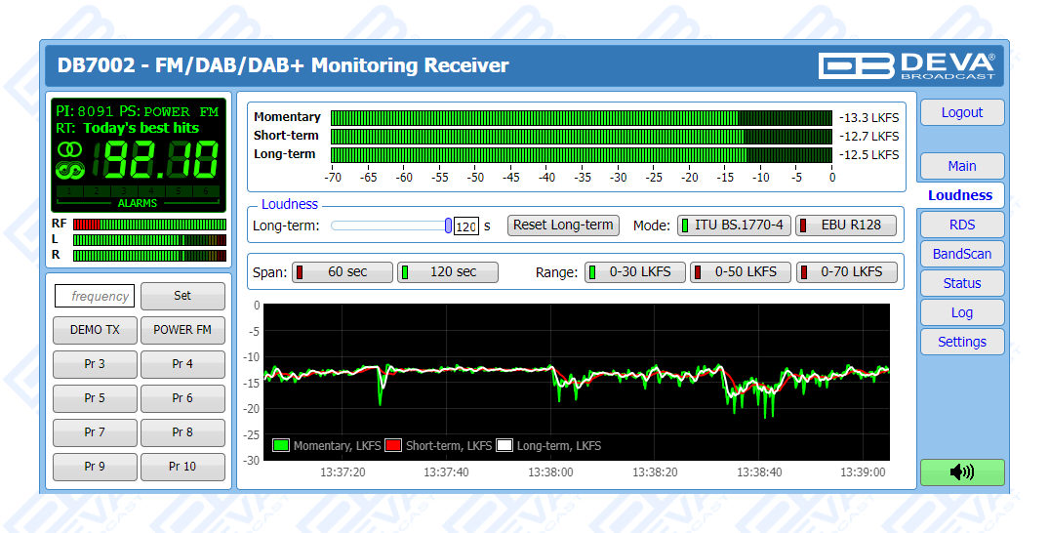Image resolution: width=1049 pixels, height=533 pixels.
Task: Tune to the POWER FM preset
Action: pos(182,330)
